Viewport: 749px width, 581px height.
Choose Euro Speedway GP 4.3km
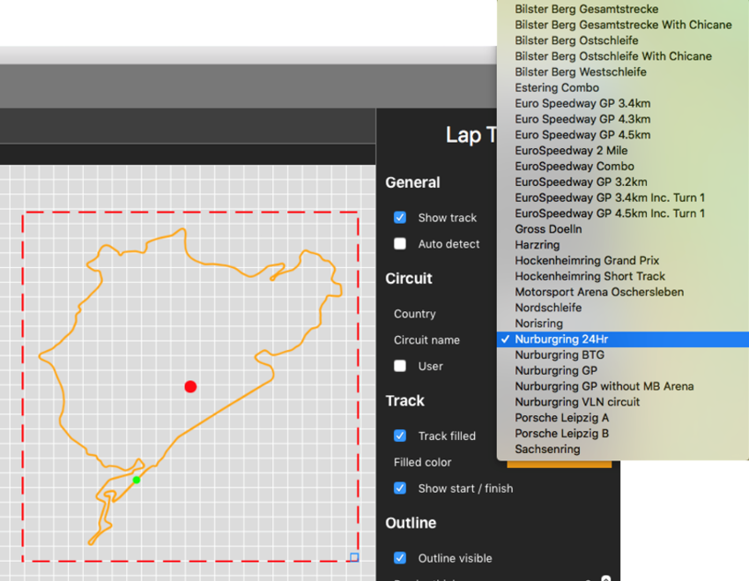[623, 119]
